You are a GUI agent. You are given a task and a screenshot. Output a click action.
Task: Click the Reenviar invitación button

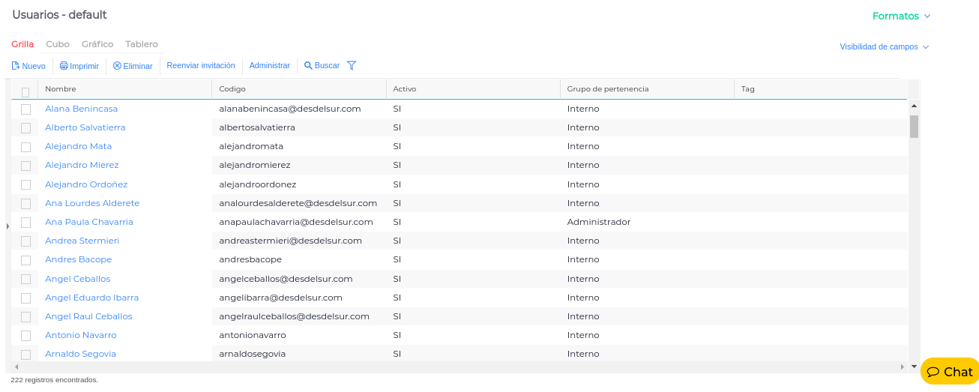coord(201,66)
